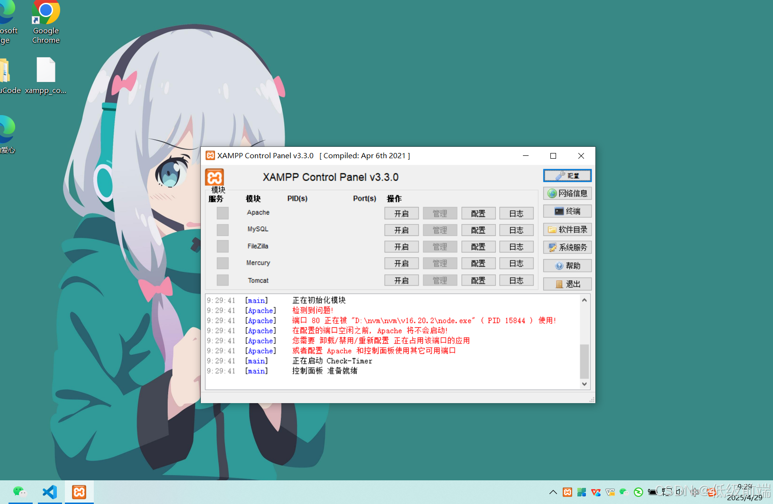Open FileZilla 配置 config dropdown

478,247
